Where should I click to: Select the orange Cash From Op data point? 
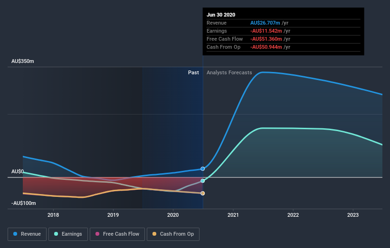tap(203, 193)
